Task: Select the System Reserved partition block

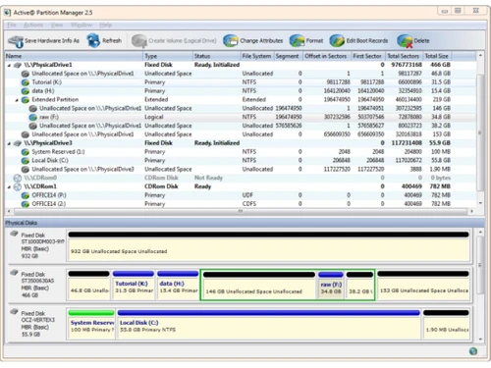Action: (91, 324)
